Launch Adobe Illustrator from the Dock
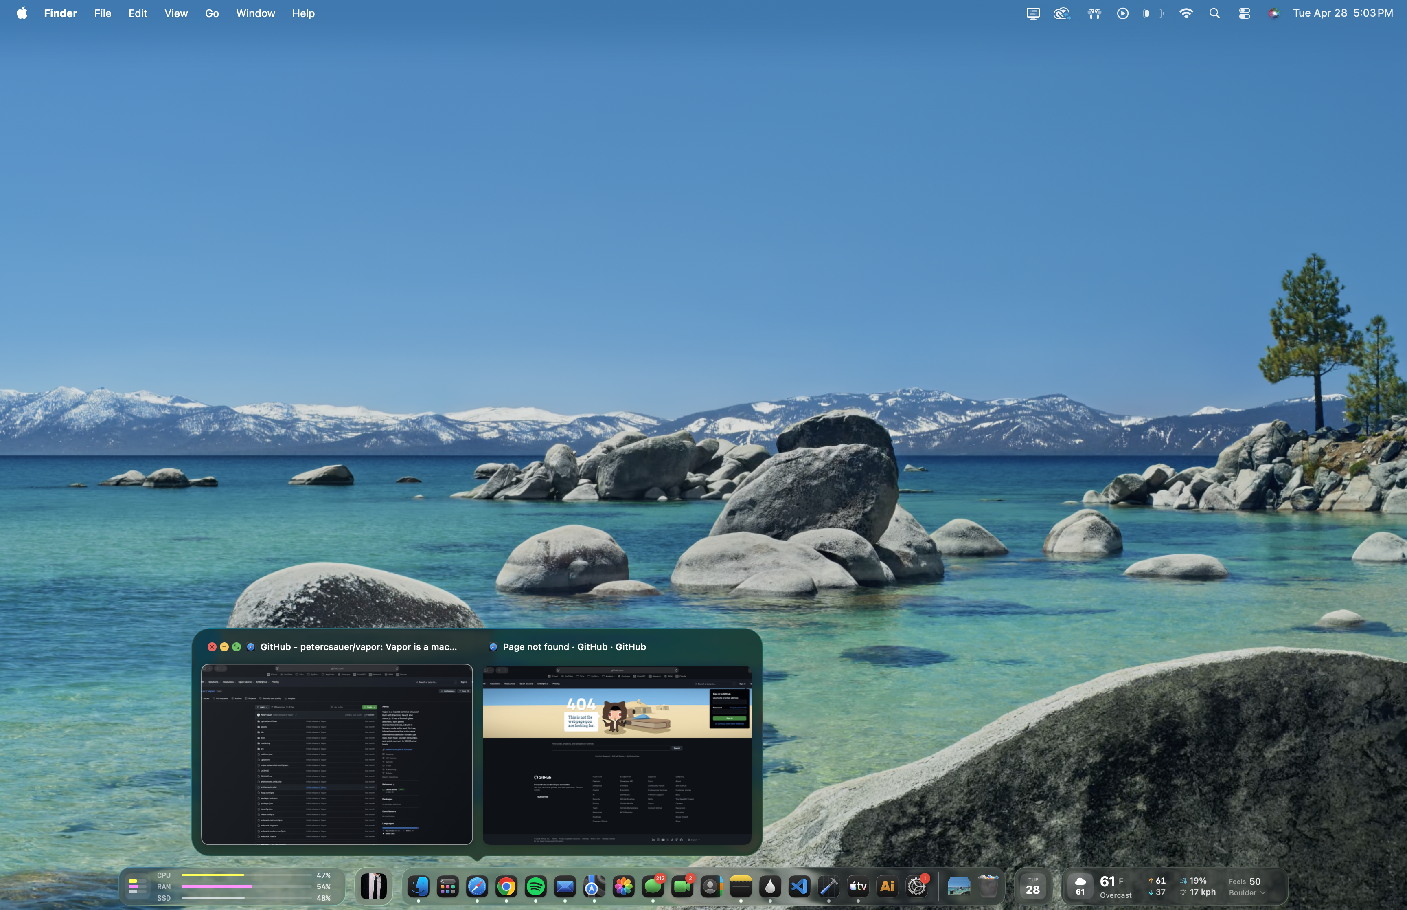This screenshot has width=1407, height=910. pos(887,886)
